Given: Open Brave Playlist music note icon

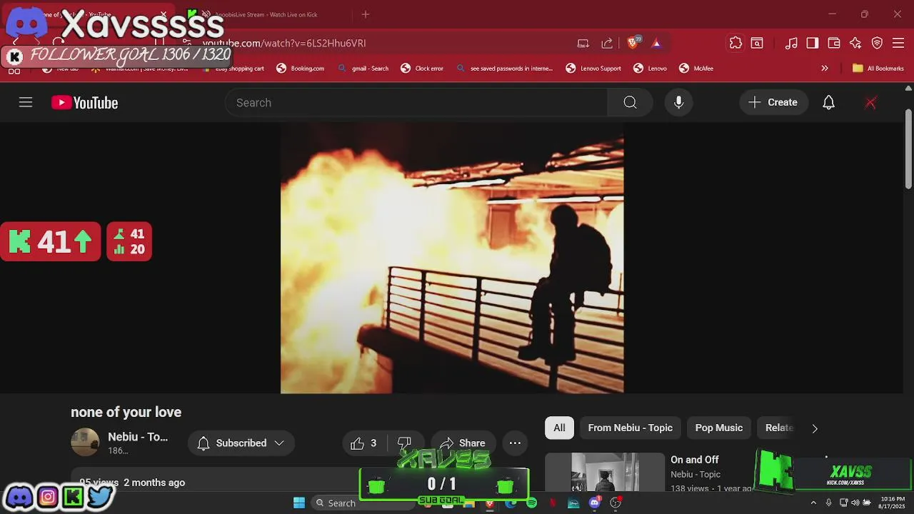Looking at the screenshot, I should (791, 44).
